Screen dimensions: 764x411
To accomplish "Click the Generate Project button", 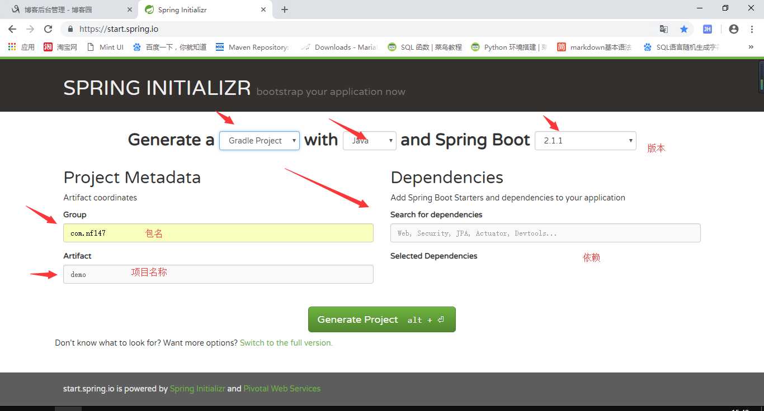I will (x=382, y=319).
